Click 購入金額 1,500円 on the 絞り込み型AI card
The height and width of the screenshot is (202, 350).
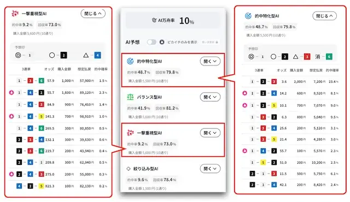147,188
